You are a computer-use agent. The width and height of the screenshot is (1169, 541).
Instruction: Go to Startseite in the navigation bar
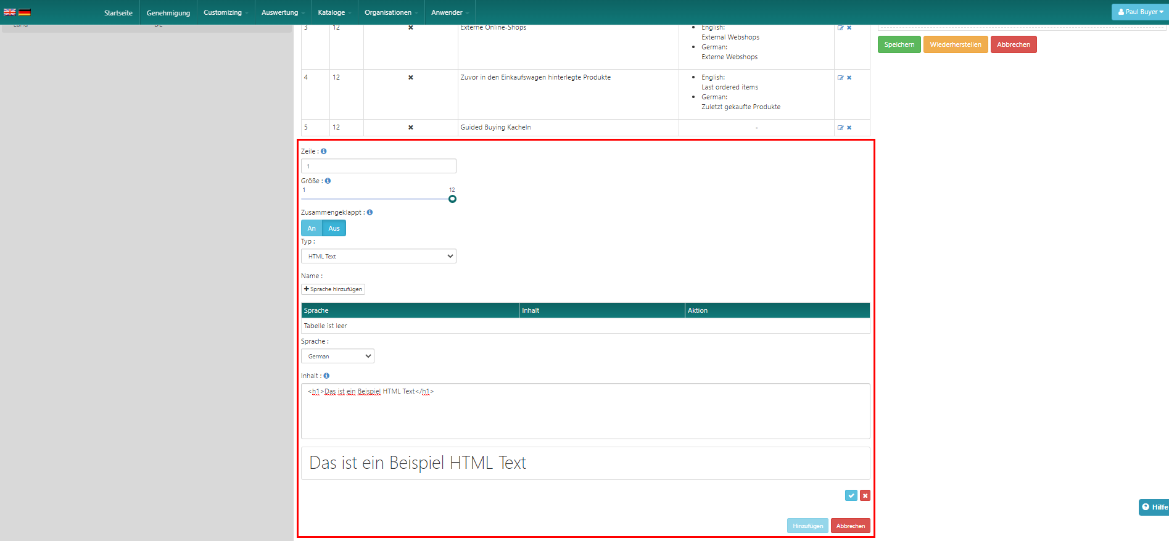pos(118,12)
